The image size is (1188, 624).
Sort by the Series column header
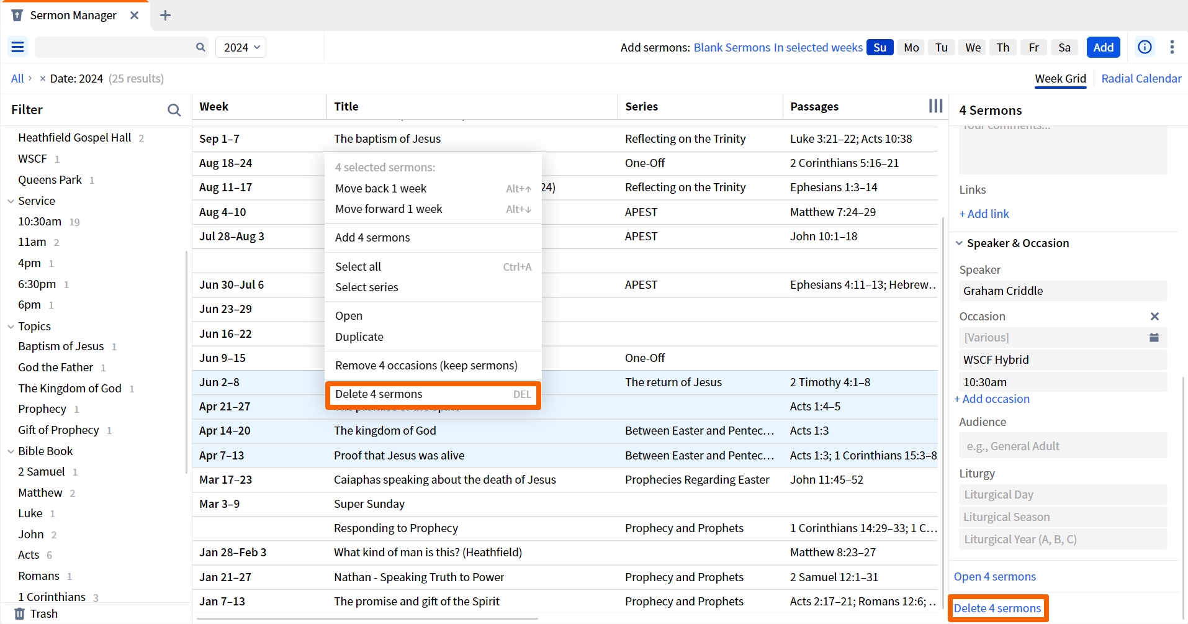click(x=700, y=107)
